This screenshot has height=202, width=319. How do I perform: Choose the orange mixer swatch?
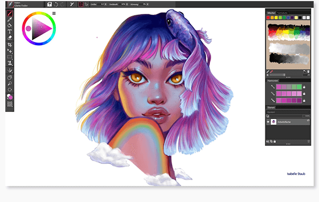coord(272,18)
